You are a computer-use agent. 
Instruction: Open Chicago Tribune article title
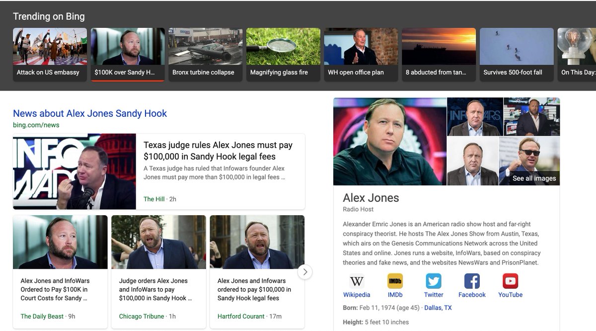click(x=155, y=290)
